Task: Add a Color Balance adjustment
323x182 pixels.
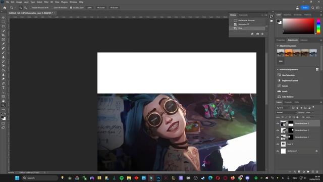Action: [x=288, y=97]
